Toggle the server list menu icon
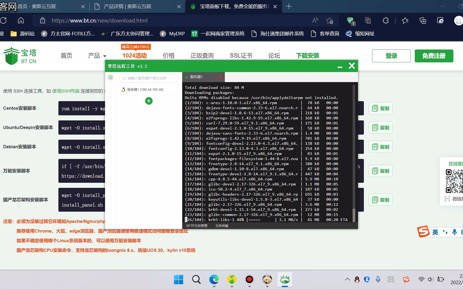The height and width of the screenshot is (289, 463). tap(110, 78)
